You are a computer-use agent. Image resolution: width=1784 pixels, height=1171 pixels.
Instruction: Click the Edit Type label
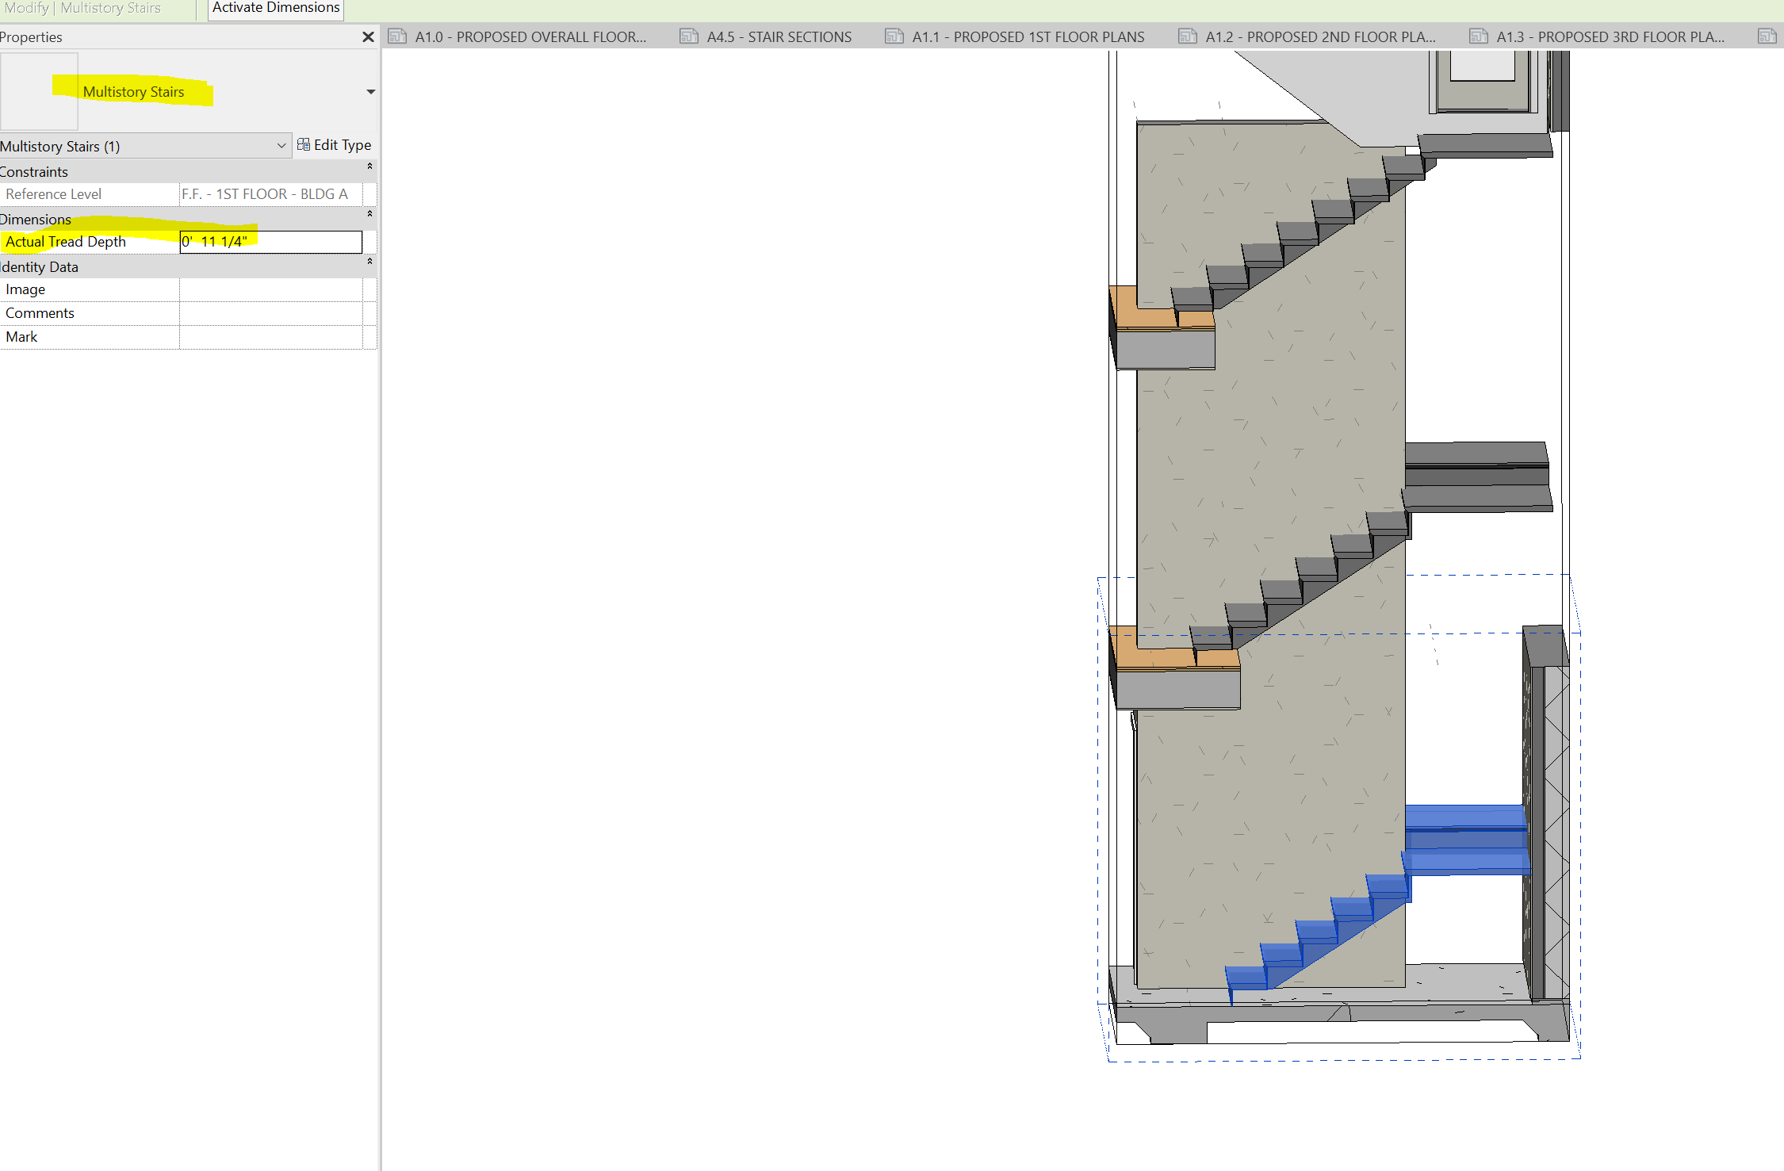tap(343, 144)
